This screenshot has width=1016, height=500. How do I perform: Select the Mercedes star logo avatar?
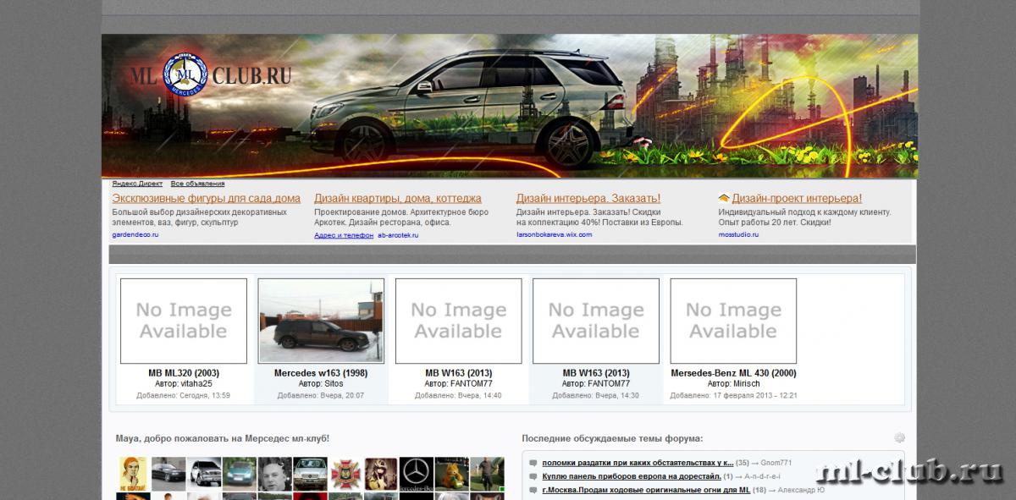[x=416, y=472]
